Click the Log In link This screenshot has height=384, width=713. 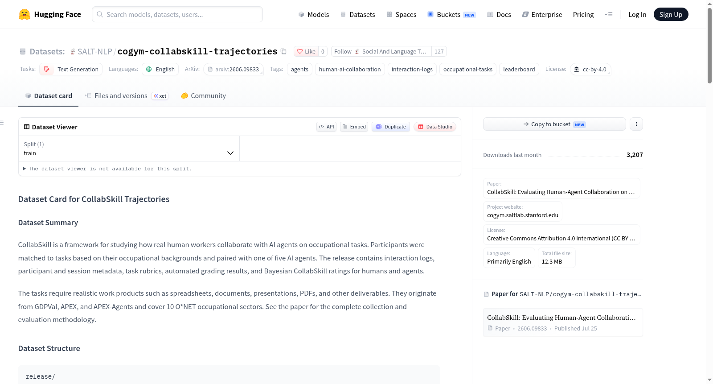click(x=637, y=14)
